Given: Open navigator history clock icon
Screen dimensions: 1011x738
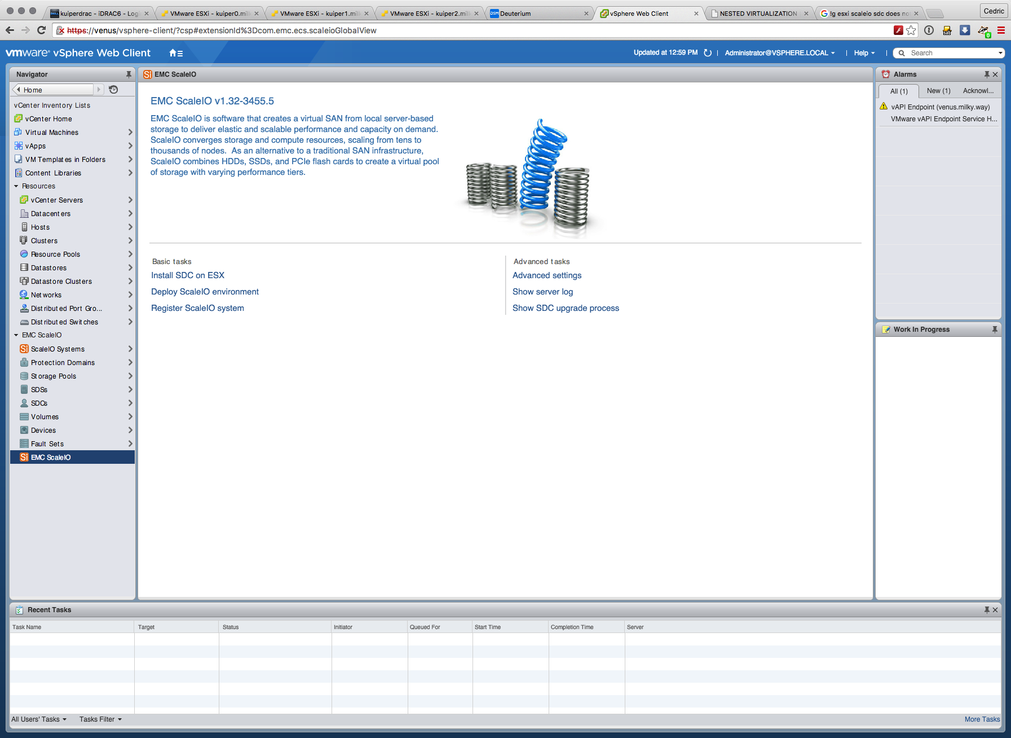Looking at the screenshot, I should (113, 90).
